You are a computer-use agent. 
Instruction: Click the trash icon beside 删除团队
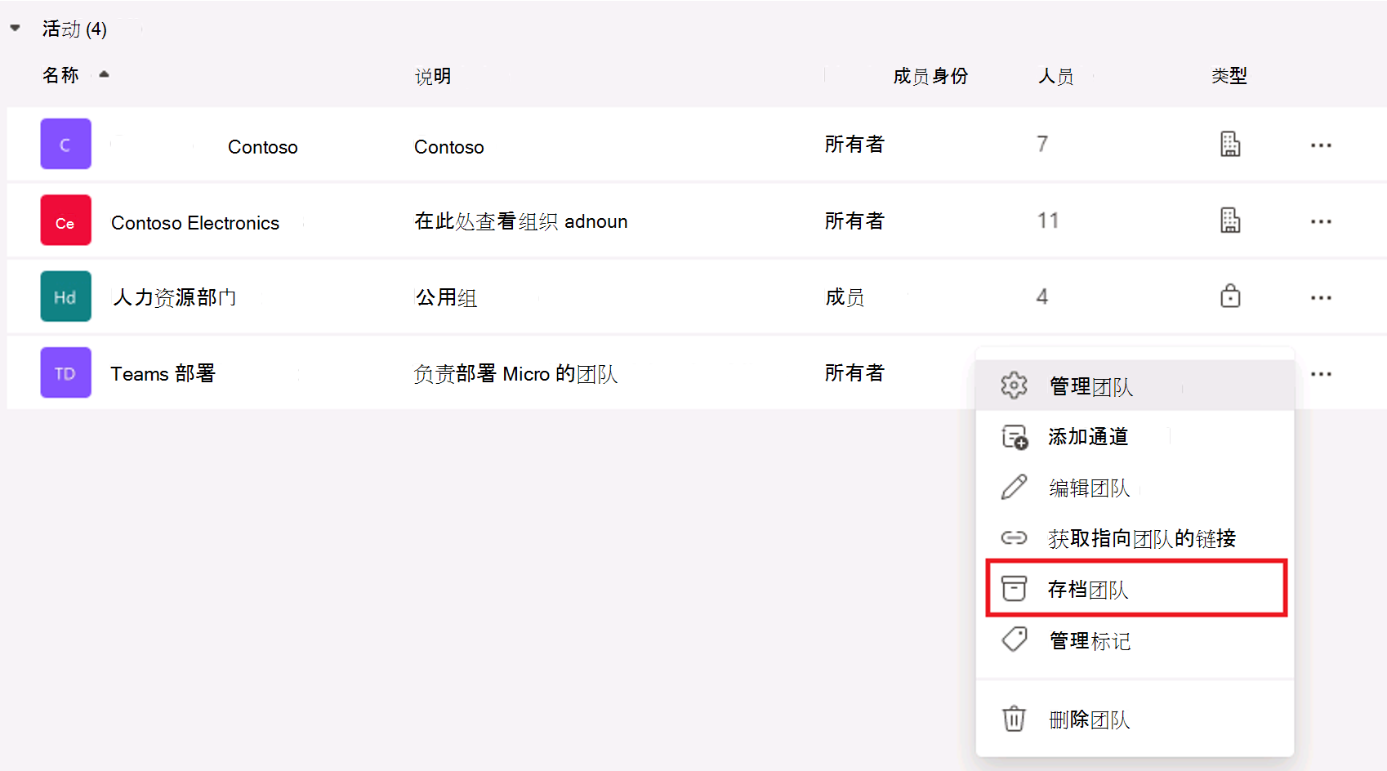click(1014, 719)
